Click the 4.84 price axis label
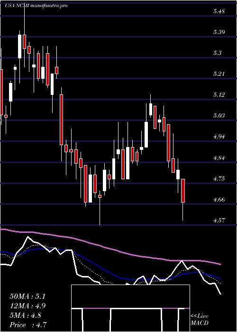Viewport: 237px width, 332px height. pyautogui.click(x=219, y=158)
